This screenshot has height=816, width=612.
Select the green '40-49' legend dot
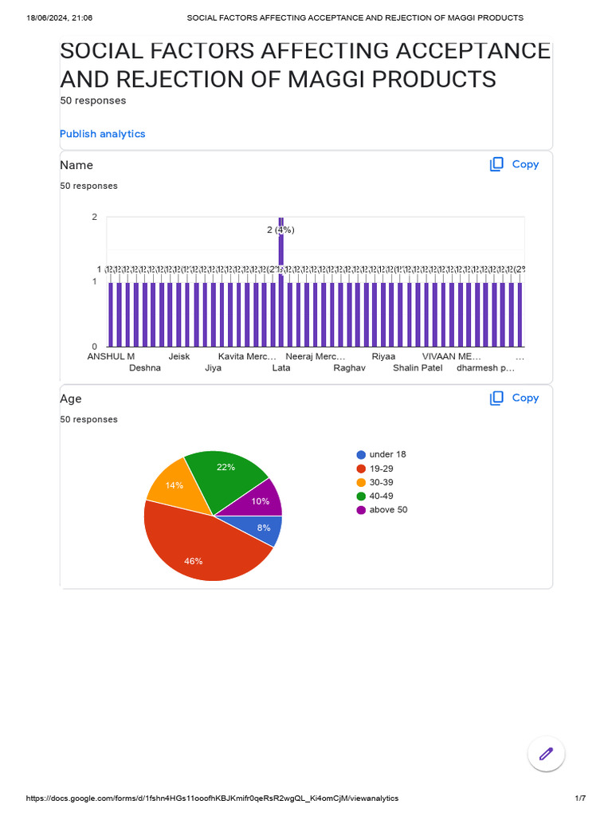(x=361, y=496)
